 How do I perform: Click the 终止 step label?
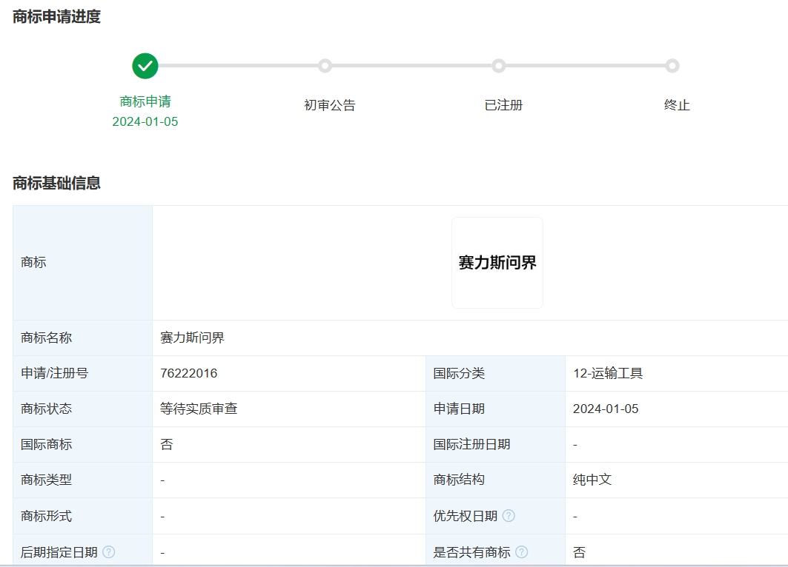(677, 105)
